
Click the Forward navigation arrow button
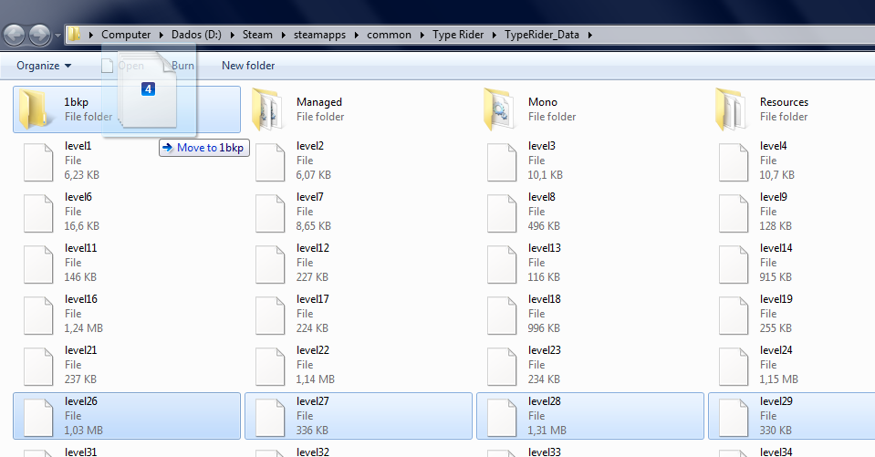point(39,36)
